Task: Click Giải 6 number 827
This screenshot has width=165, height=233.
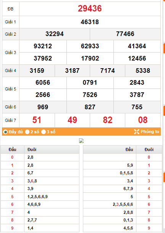Action: 90,107
